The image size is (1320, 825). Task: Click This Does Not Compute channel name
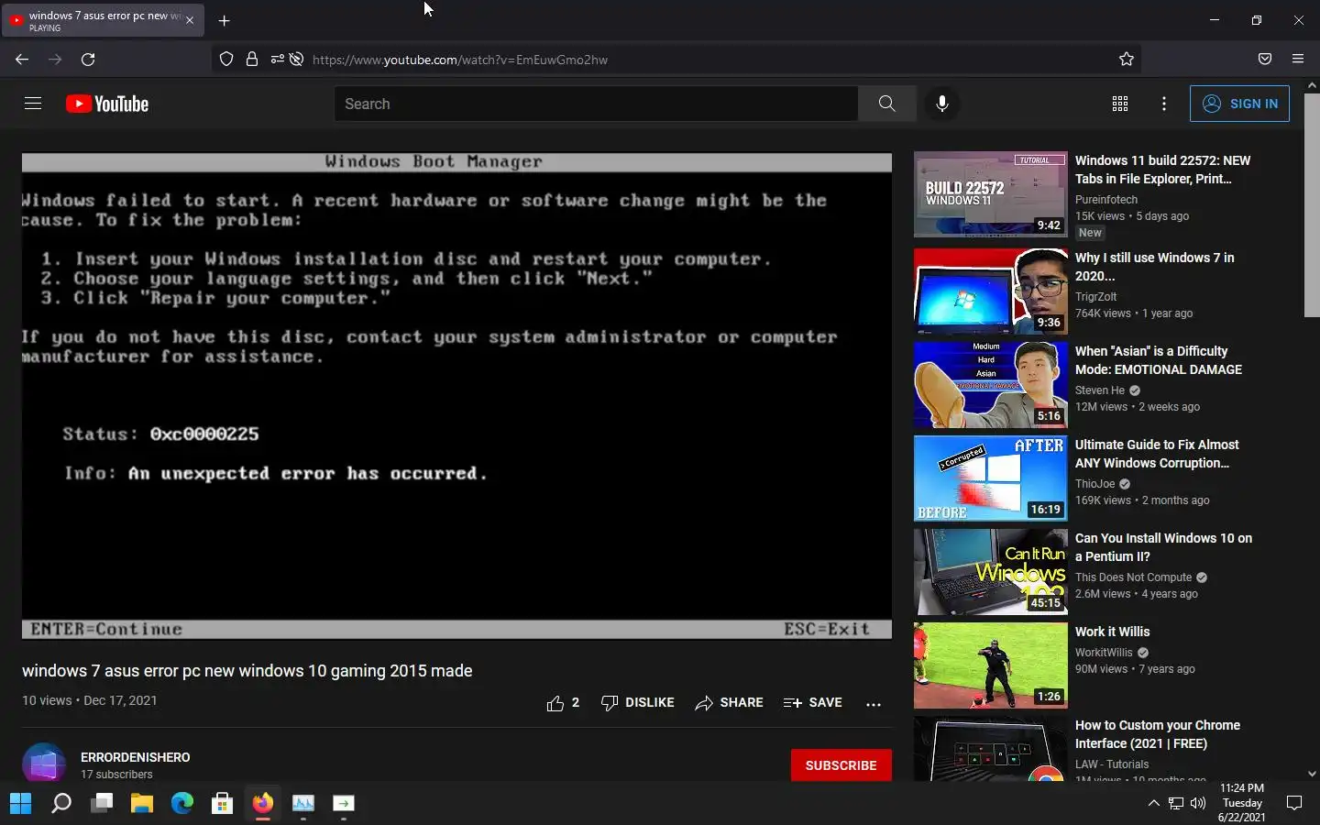click(x=1134, y=577)
